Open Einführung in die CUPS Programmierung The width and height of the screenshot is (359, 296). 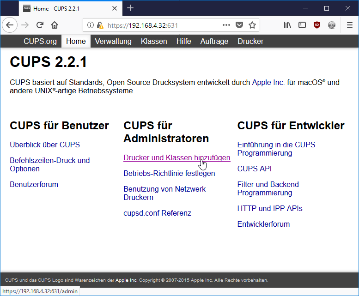276,149
